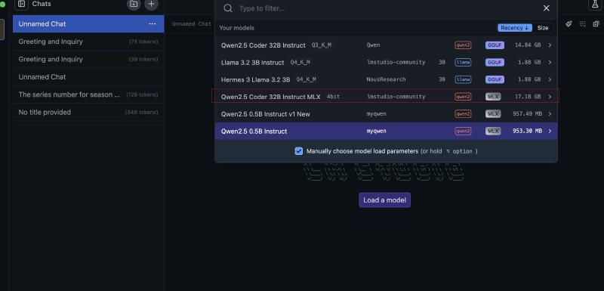Select Hermes 3 Llama 3.2 3B model
The width and height of the screenshot is (604, 291).
pos(386,79)
